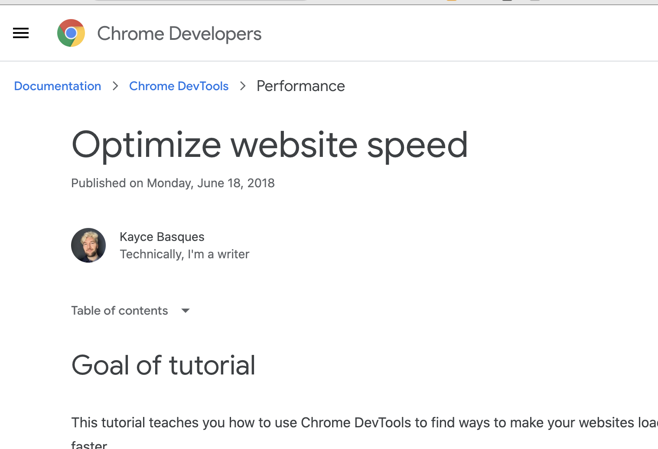
Task: Click the chevron before the Performance breadcrumb
Action: click(243, 86)
